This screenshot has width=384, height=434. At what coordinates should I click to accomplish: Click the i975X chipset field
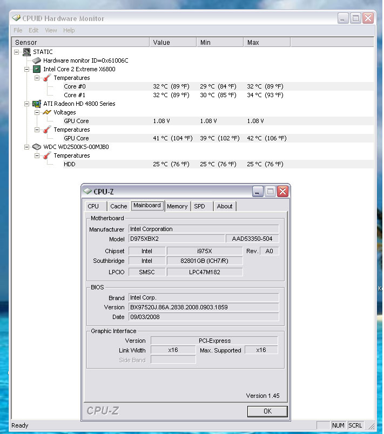point(205,251)
